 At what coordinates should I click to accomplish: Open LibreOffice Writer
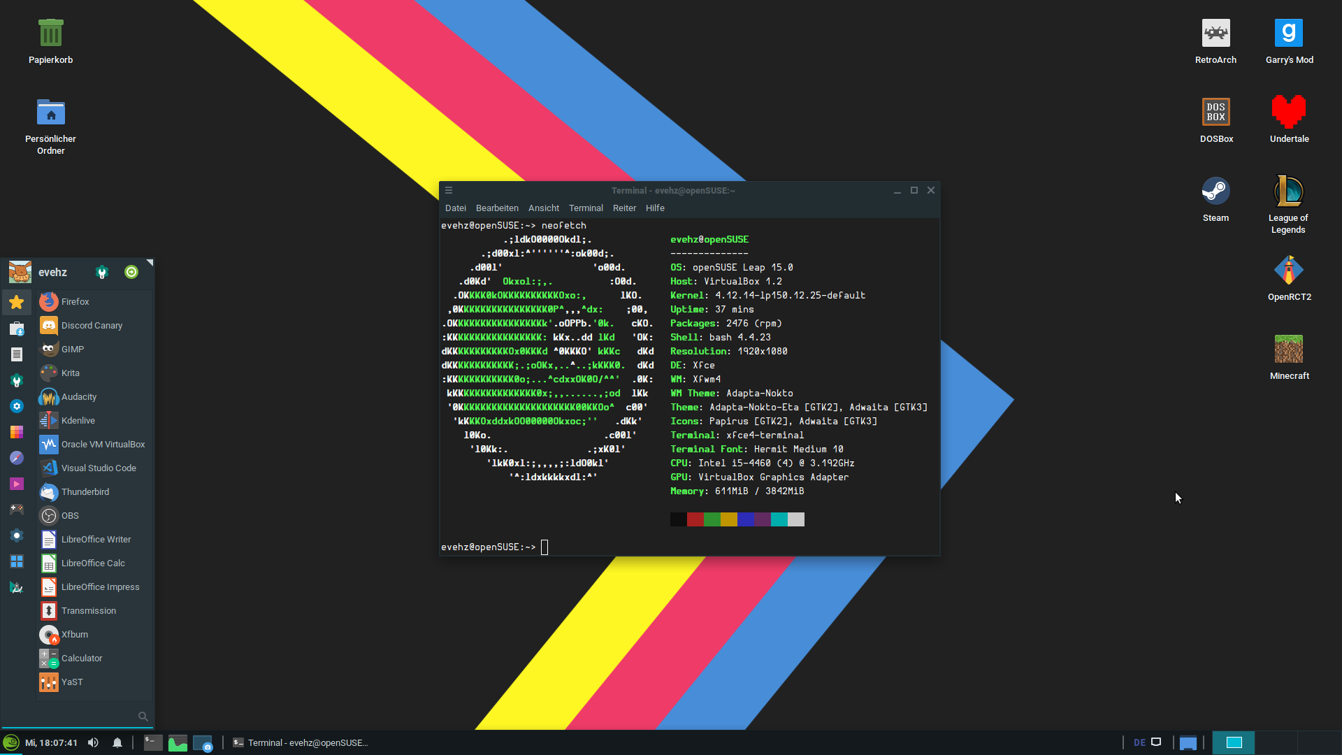tap(95, 540)
